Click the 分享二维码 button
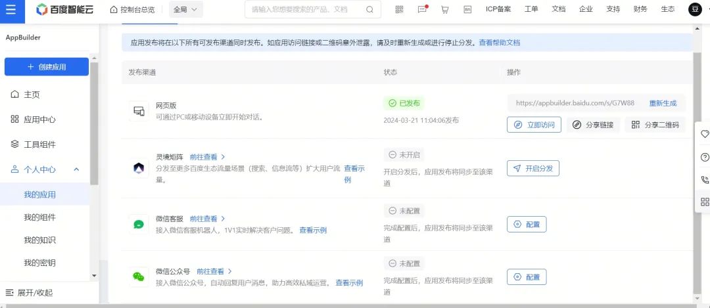The height and width of the screenshot is (308, 710). pos(655,125)
